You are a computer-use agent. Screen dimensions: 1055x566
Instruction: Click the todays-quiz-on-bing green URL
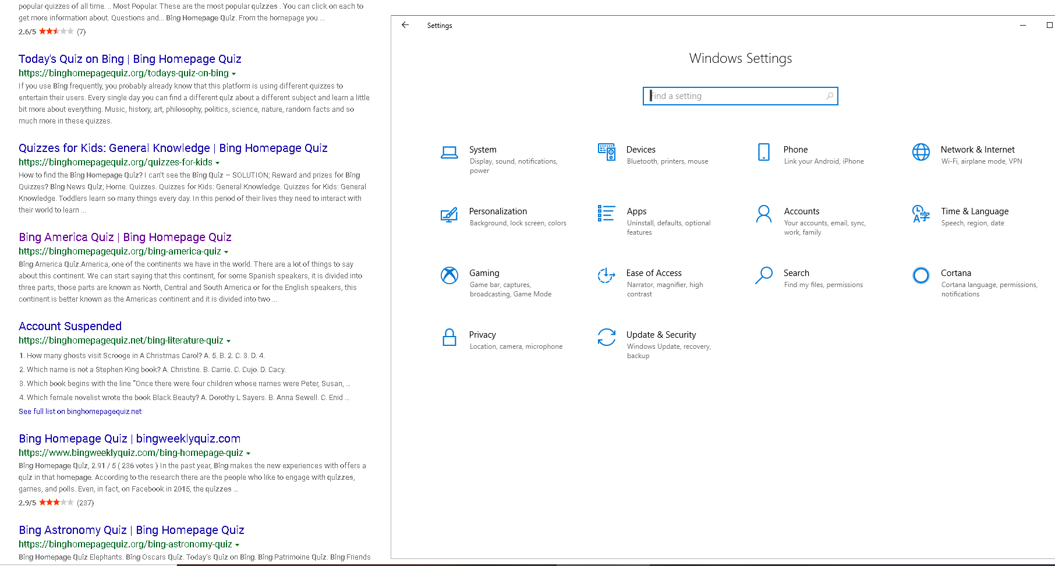coord(123,73)
